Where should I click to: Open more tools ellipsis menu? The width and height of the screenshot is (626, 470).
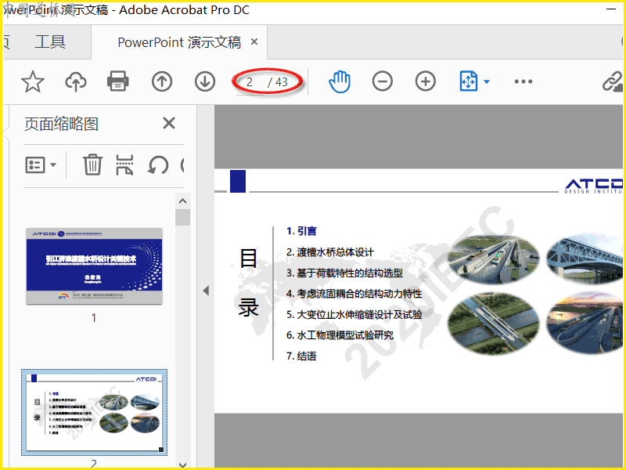(x=523, y=81)
